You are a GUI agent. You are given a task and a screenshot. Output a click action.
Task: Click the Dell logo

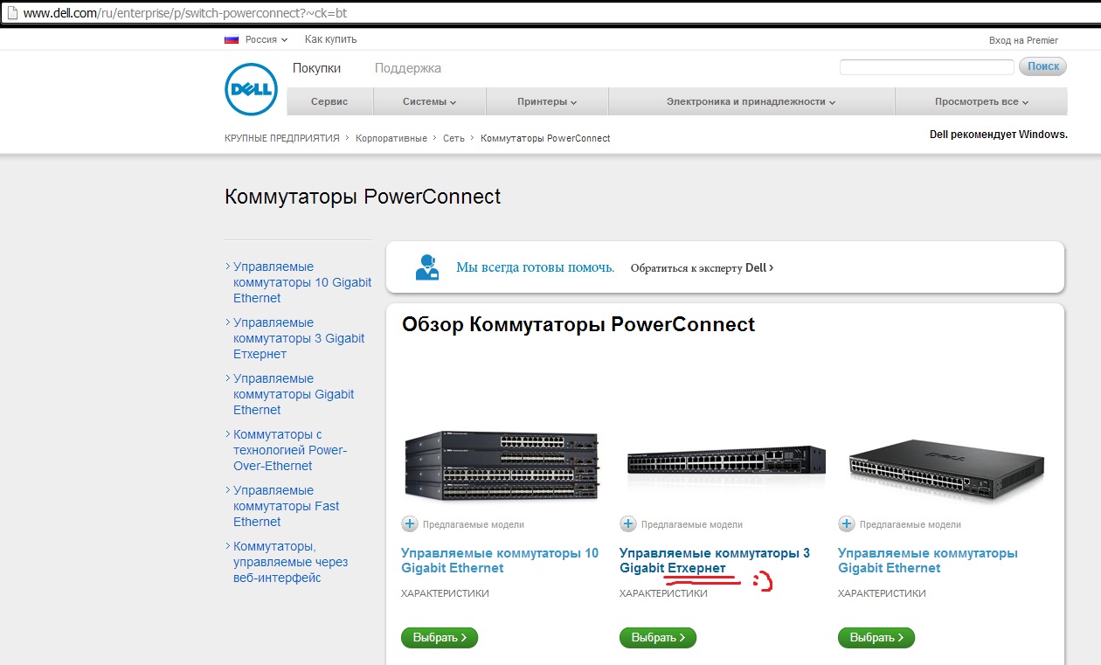click(252, 89)
